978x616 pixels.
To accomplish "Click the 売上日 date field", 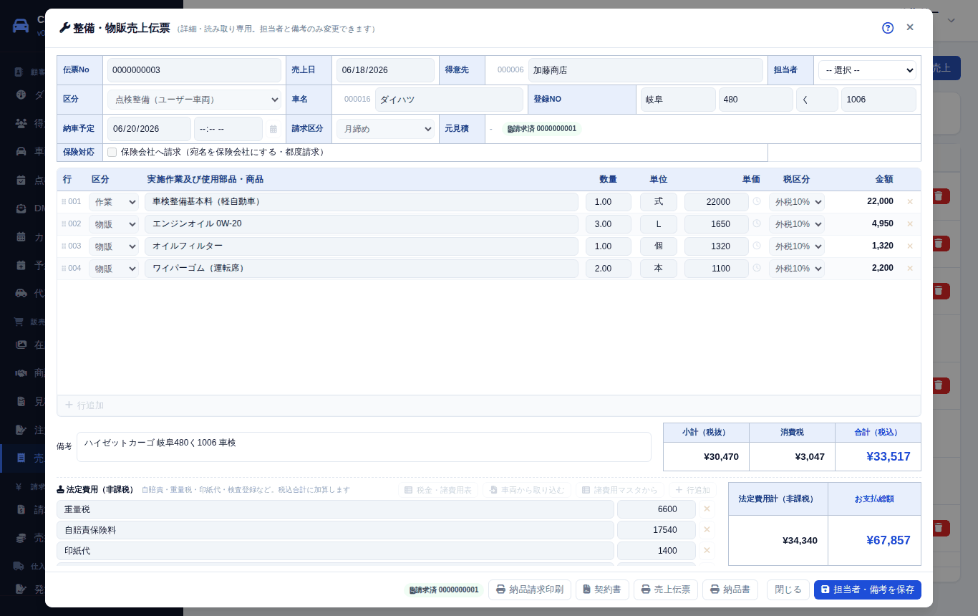I will tap(385, 70).
